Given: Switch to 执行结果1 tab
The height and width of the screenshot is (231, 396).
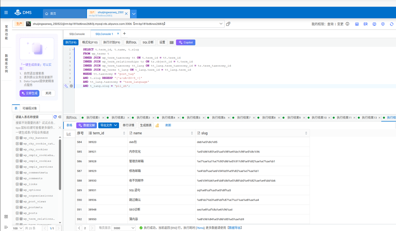Looking at the screenshot, I should [93, 117].
